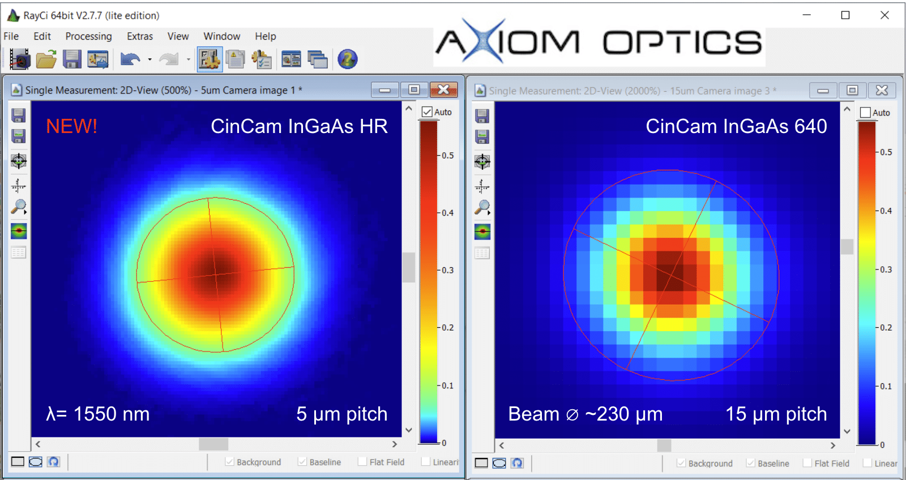Click beam color view icon in 15um window
The image size is (906, 480).
pos(482,232)
